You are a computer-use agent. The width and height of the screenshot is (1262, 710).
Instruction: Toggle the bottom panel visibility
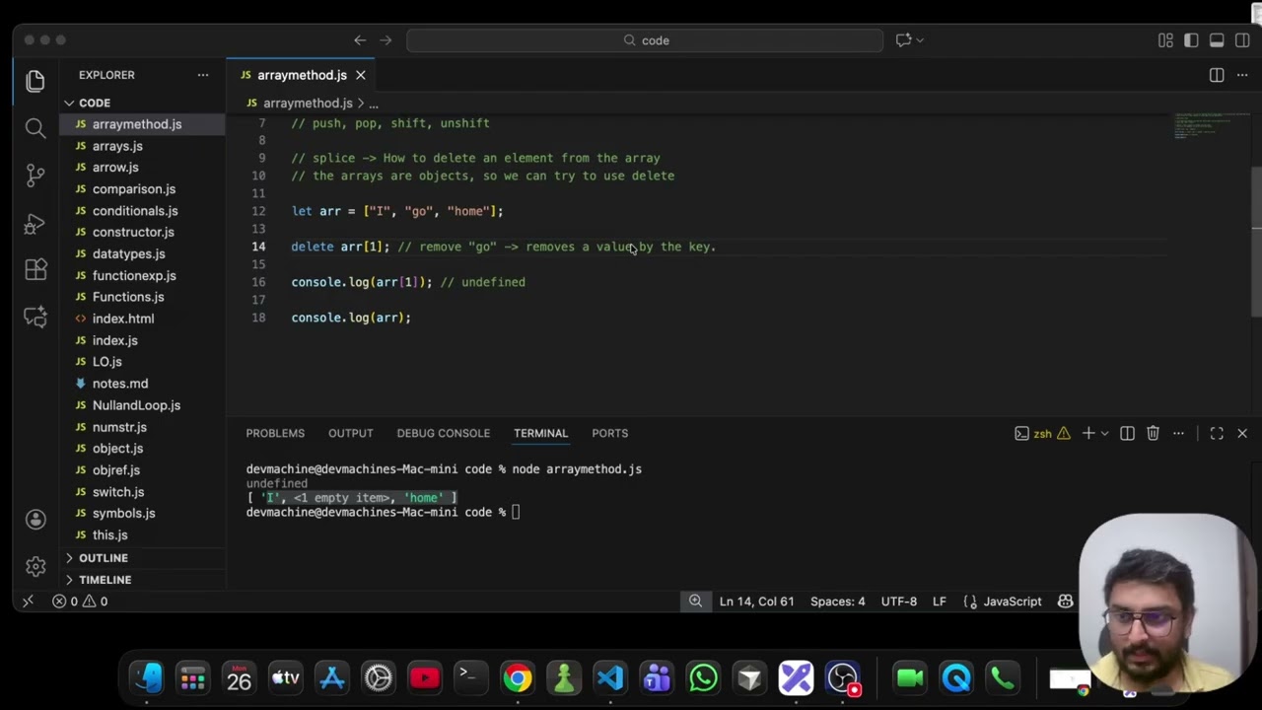point(1217,40)
